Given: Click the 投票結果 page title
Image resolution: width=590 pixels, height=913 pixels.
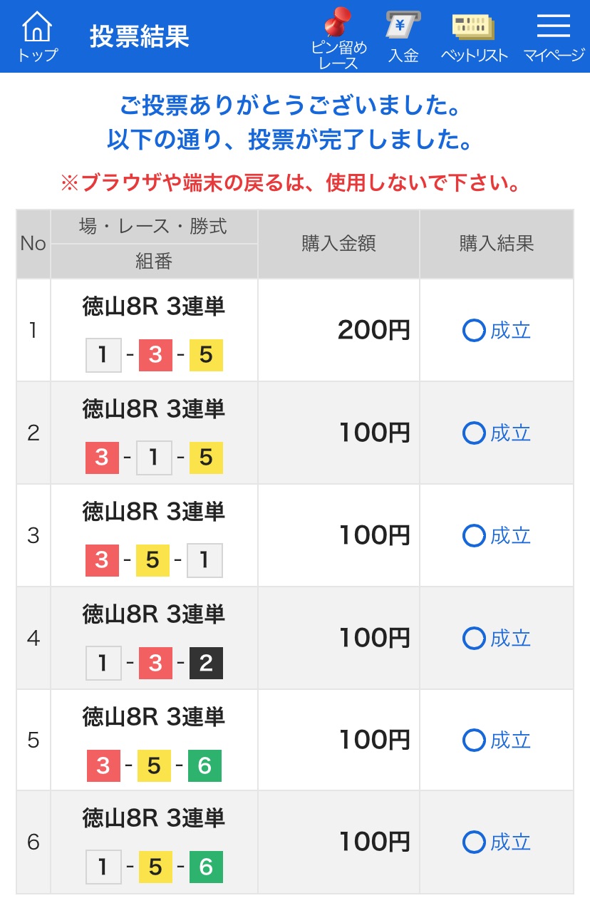Looking at the screenshot, I should click(140, 36).
